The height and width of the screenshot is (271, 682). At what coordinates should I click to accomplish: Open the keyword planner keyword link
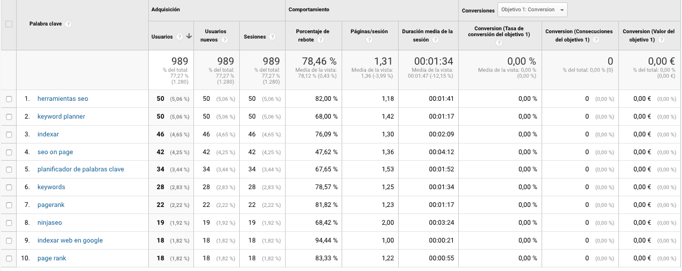point(61,117)
